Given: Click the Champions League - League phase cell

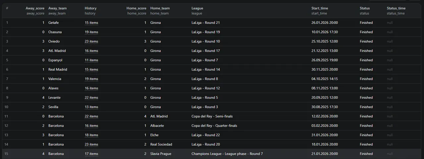Looking at the screenshot, I should 227,154.
